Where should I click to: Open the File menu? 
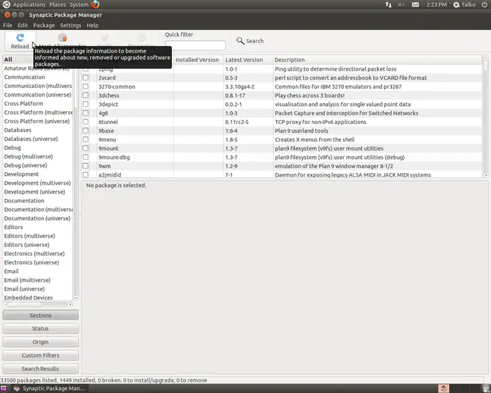(7, 25)
